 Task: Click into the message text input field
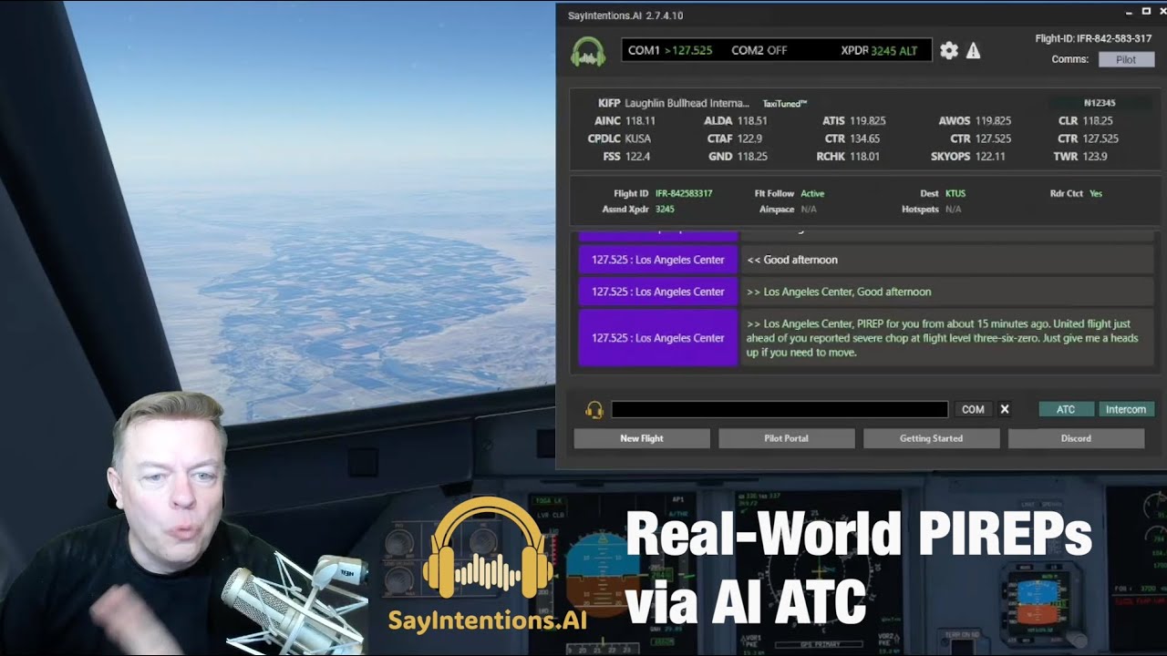780,410
